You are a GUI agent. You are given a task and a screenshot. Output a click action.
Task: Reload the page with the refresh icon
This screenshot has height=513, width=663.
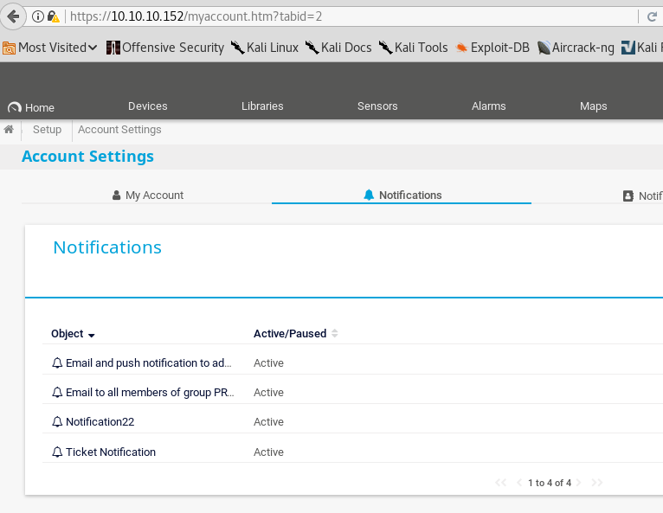click(651, 16)
